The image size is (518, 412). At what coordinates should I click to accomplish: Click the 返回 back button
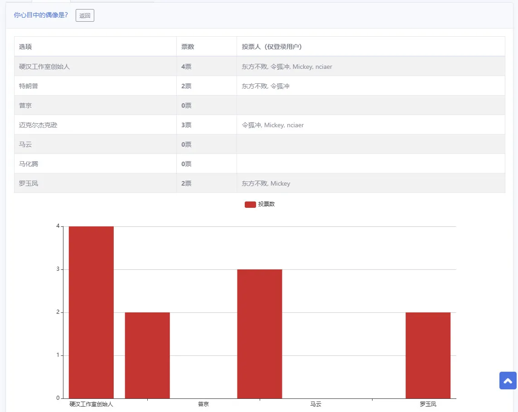(x=85, y=15)
